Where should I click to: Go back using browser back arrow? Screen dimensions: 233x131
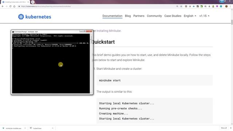point(3,7)
